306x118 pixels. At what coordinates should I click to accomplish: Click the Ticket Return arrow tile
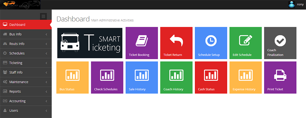click(176, 43)
